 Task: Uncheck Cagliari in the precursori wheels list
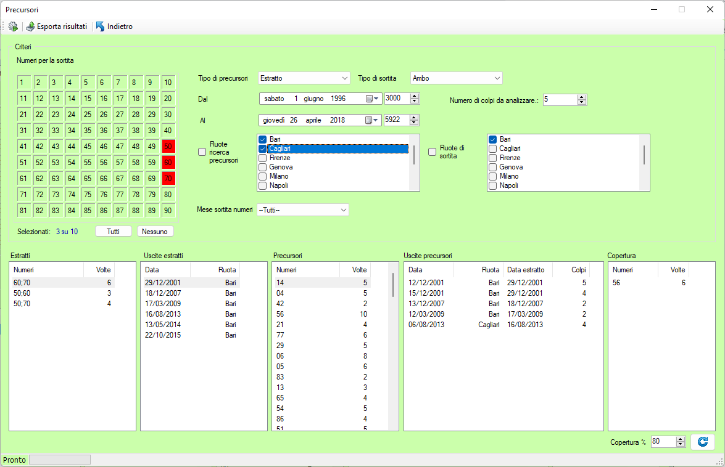(x=263, y=148)
